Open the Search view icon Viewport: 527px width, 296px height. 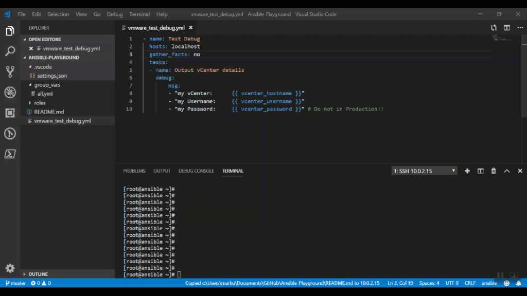pos(10,51)
